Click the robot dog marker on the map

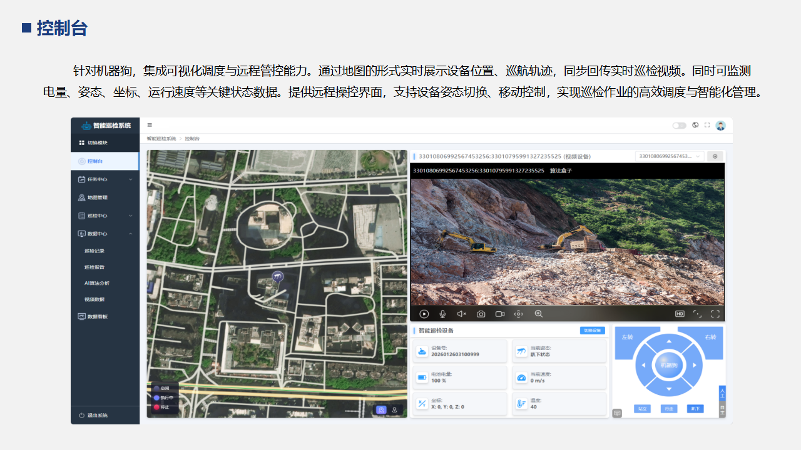(278, 276)
